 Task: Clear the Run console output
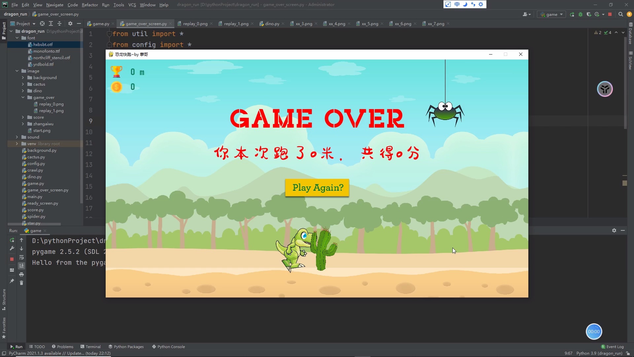pyautogui.click(x=21, y=283)
